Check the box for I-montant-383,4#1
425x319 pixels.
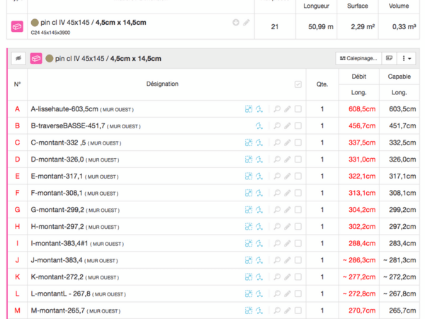[x=298, y=243]
